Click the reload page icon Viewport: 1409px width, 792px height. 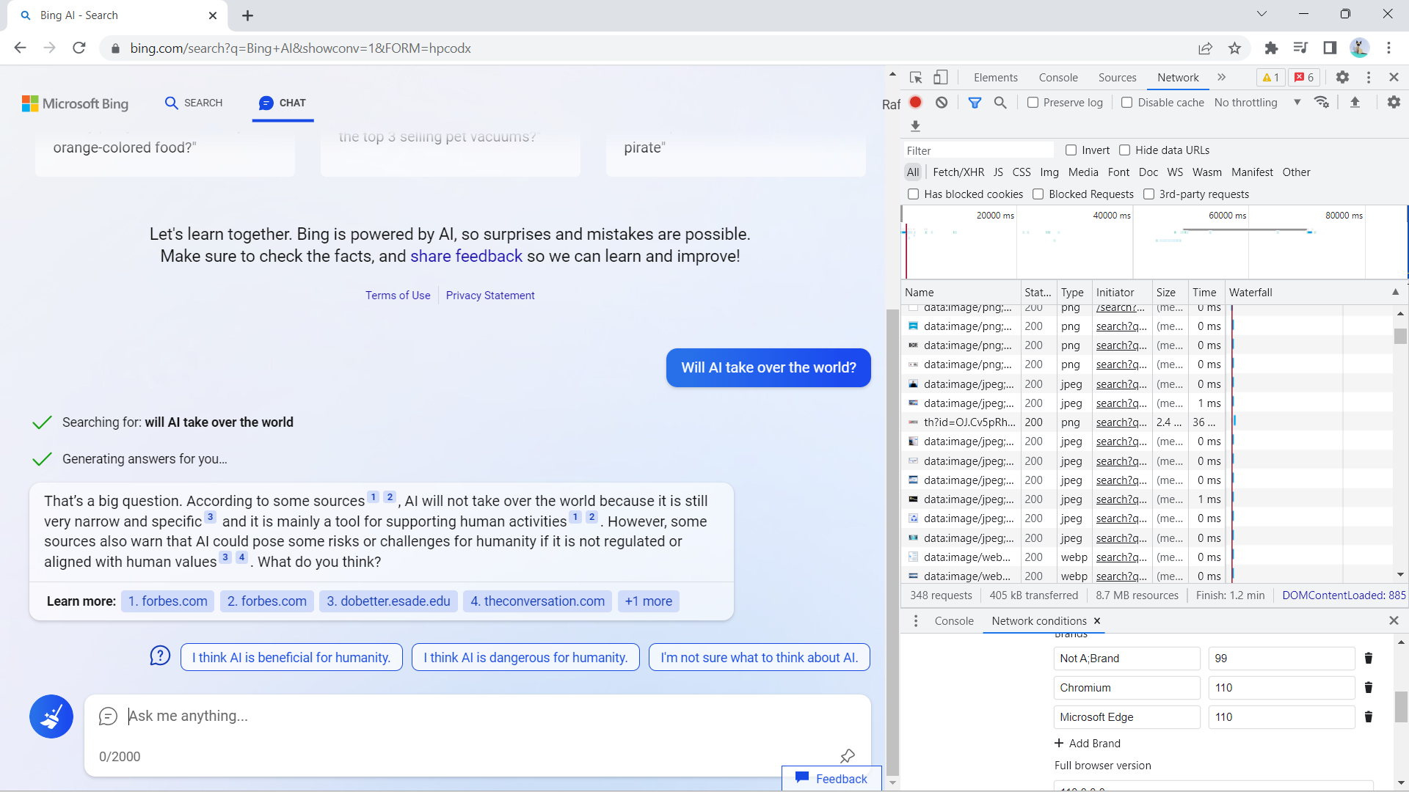(x=79, y=48)
